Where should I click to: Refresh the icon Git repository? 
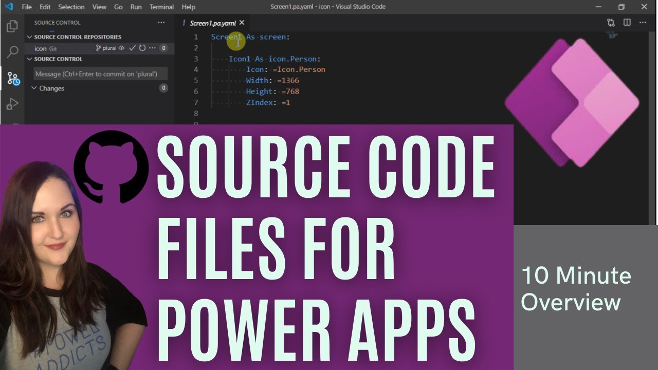click(x=142, y=48)
